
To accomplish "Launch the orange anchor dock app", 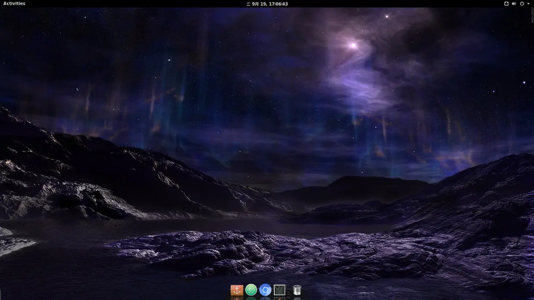I will tap(237, 290).
